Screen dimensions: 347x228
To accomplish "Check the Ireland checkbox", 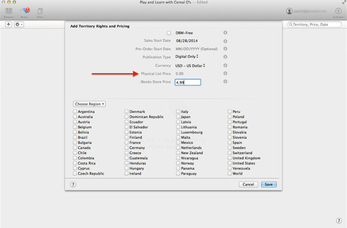I will [x=127, y=174].
